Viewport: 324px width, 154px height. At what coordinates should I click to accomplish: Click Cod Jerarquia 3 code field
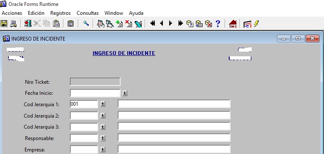click(x=84, y=127)
